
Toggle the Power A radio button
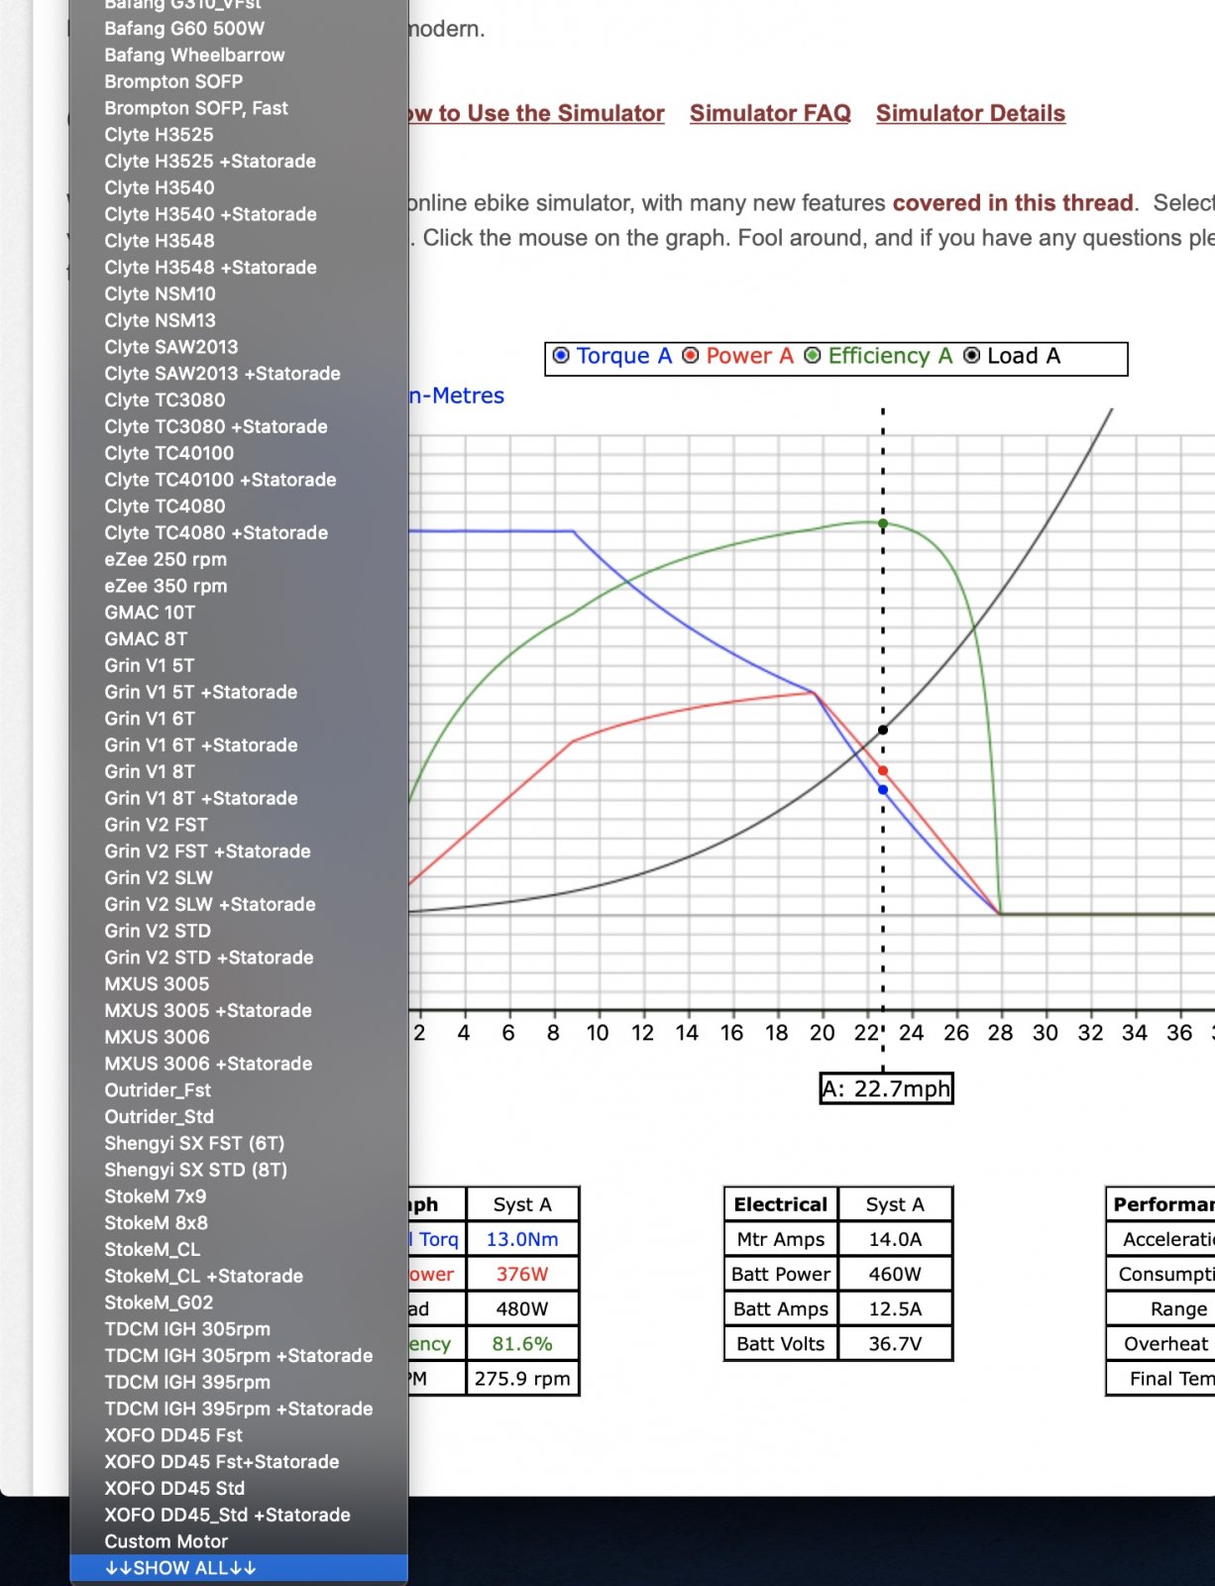[691, 356]
